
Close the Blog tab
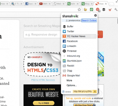(92, 4)
